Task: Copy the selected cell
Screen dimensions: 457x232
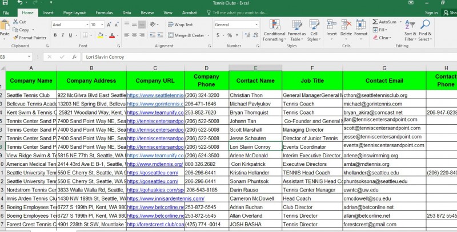Action: point(21,30)
